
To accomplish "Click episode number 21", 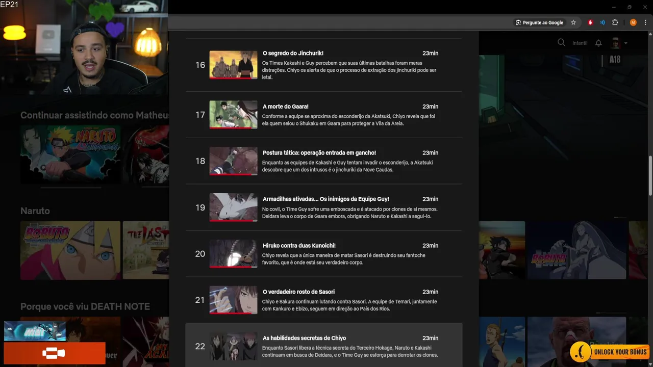I will 200,300.
